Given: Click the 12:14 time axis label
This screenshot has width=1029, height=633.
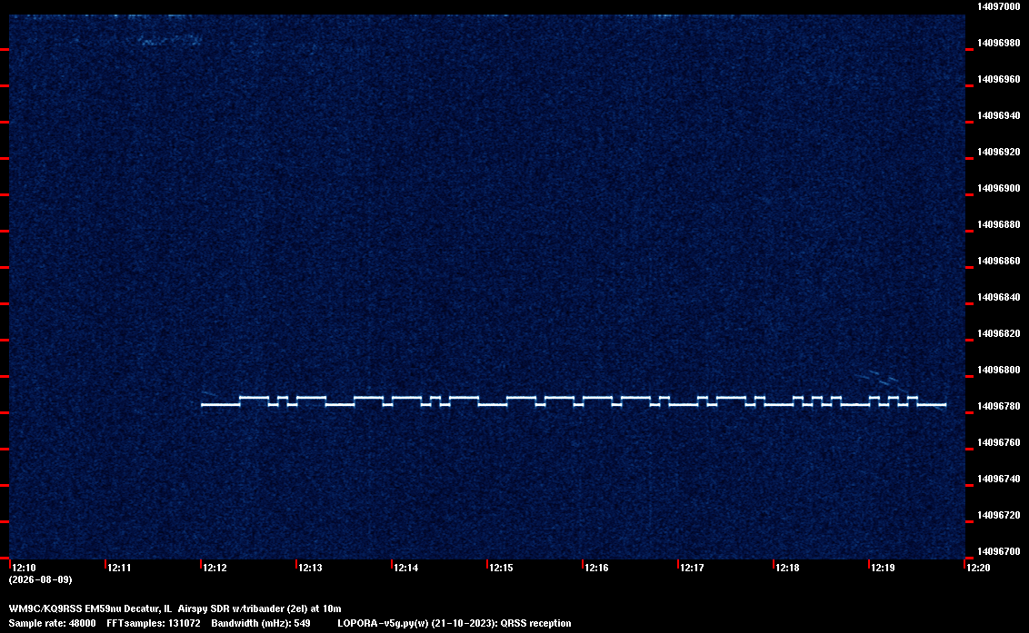Looking at the screenshot, I should click(x=406, y=568).
